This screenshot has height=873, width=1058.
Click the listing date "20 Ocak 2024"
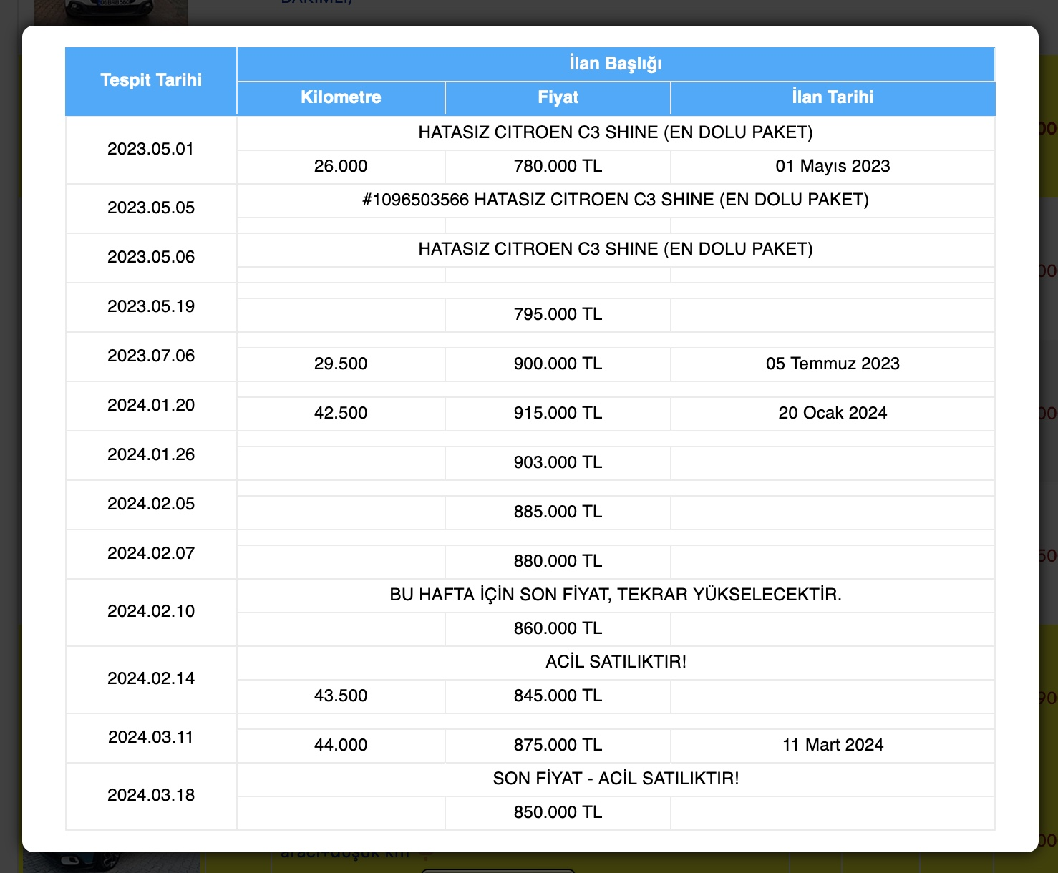pos(833,413)
